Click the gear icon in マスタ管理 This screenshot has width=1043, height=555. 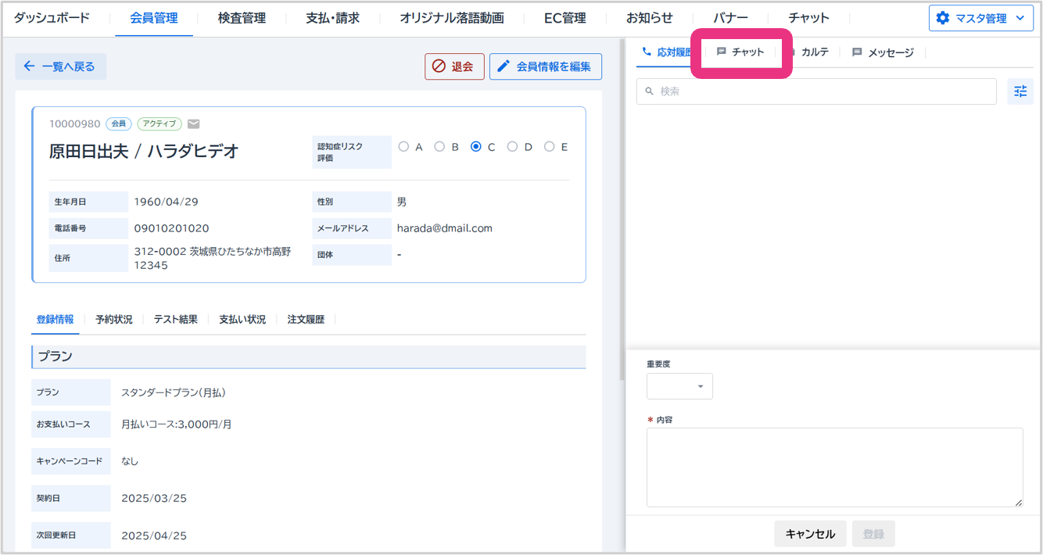tap(942, 18)
